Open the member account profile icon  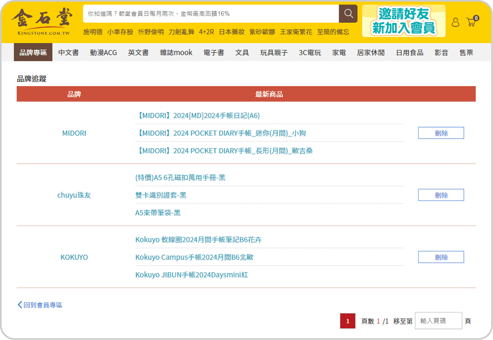tap(455, 22)
